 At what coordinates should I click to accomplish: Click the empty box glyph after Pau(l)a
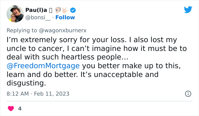pyautogui.click(x=51, y=10)
